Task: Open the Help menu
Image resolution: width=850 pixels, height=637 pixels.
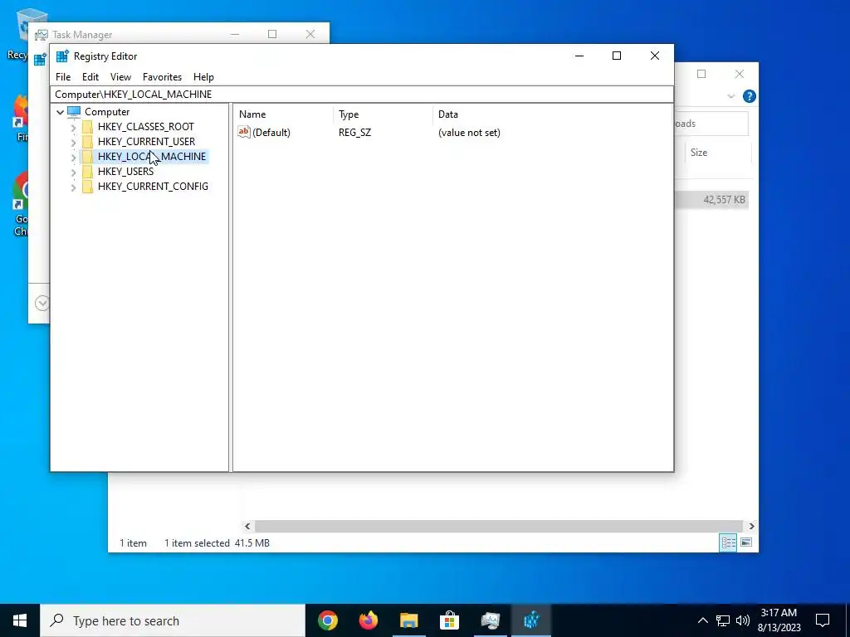Action: pyautogui.click(x=204, y=77)
